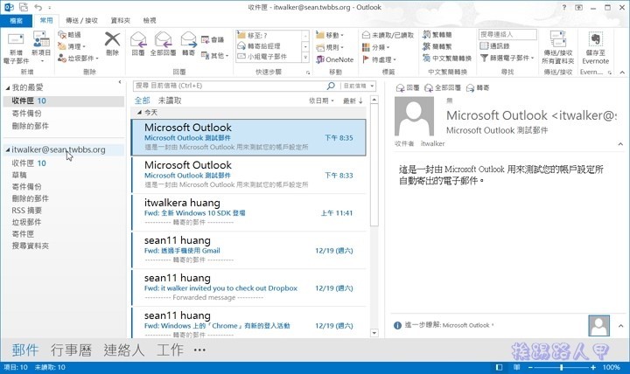Open the Folder (資料夾) tab

[120, 20]
